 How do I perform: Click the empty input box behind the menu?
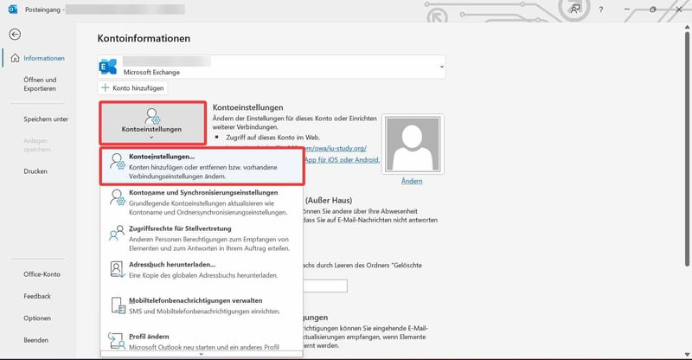pyautogui.click(x=325, y=286)
